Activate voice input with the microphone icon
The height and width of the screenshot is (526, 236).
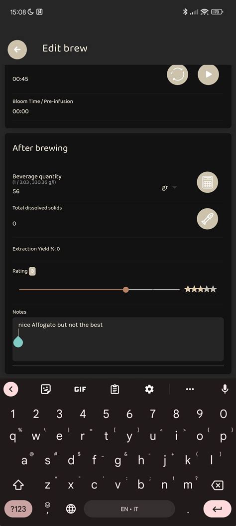[x=225, y=389]
